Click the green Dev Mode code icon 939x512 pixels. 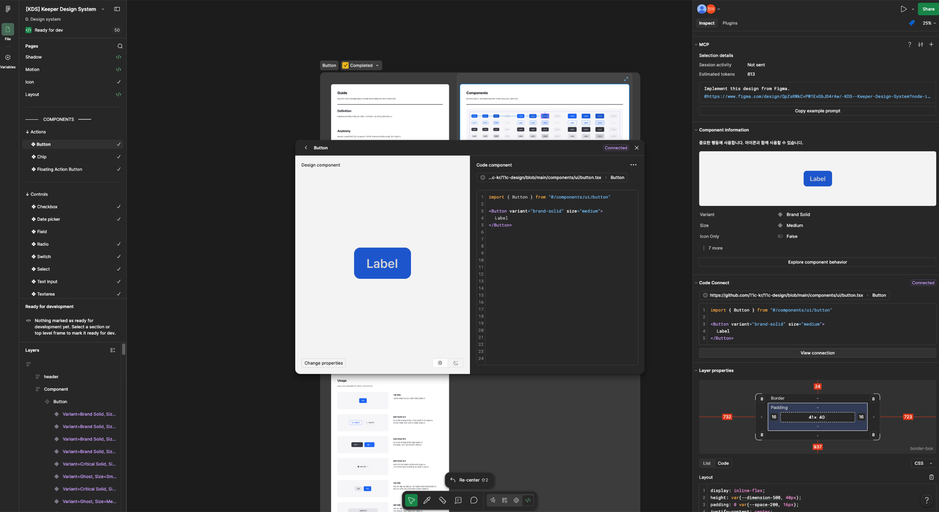(528, 500)
